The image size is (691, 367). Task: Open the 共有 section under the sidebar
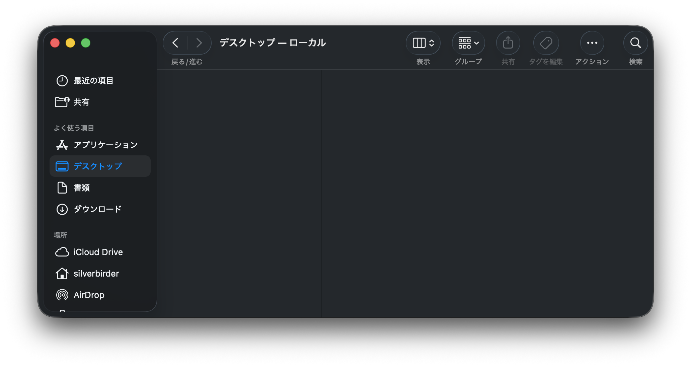click(x=81, y=102)
